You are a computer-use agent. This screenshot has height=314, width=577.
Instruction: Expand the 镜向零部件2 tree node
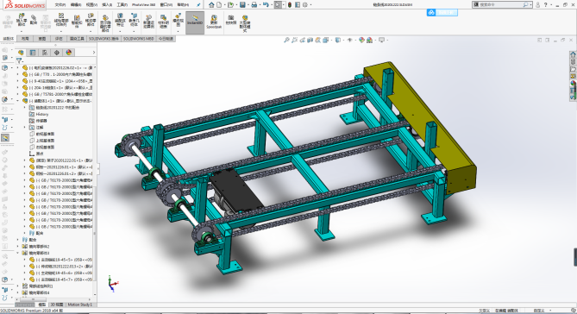17,246
